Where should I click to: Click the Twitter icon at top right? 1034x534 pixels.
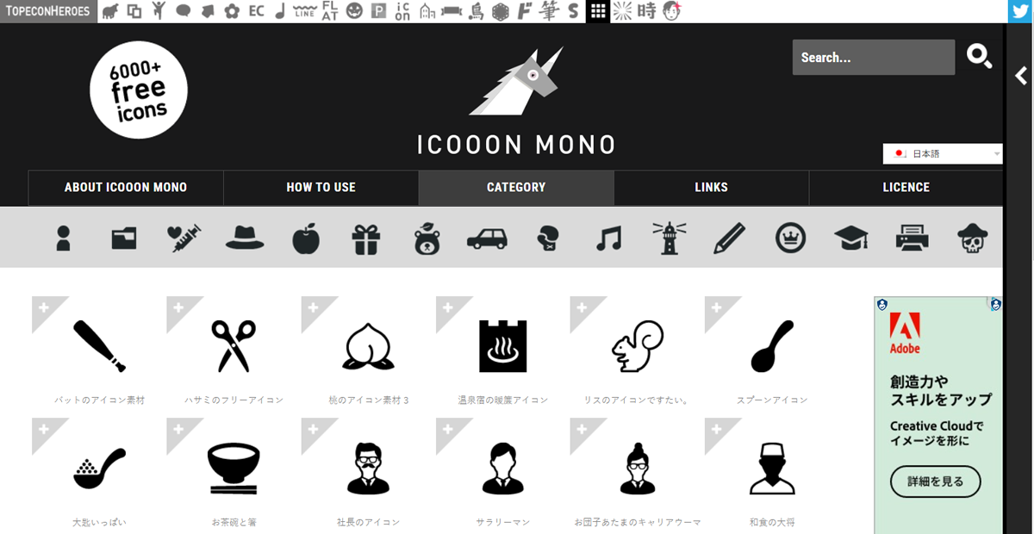(1020, 11)
